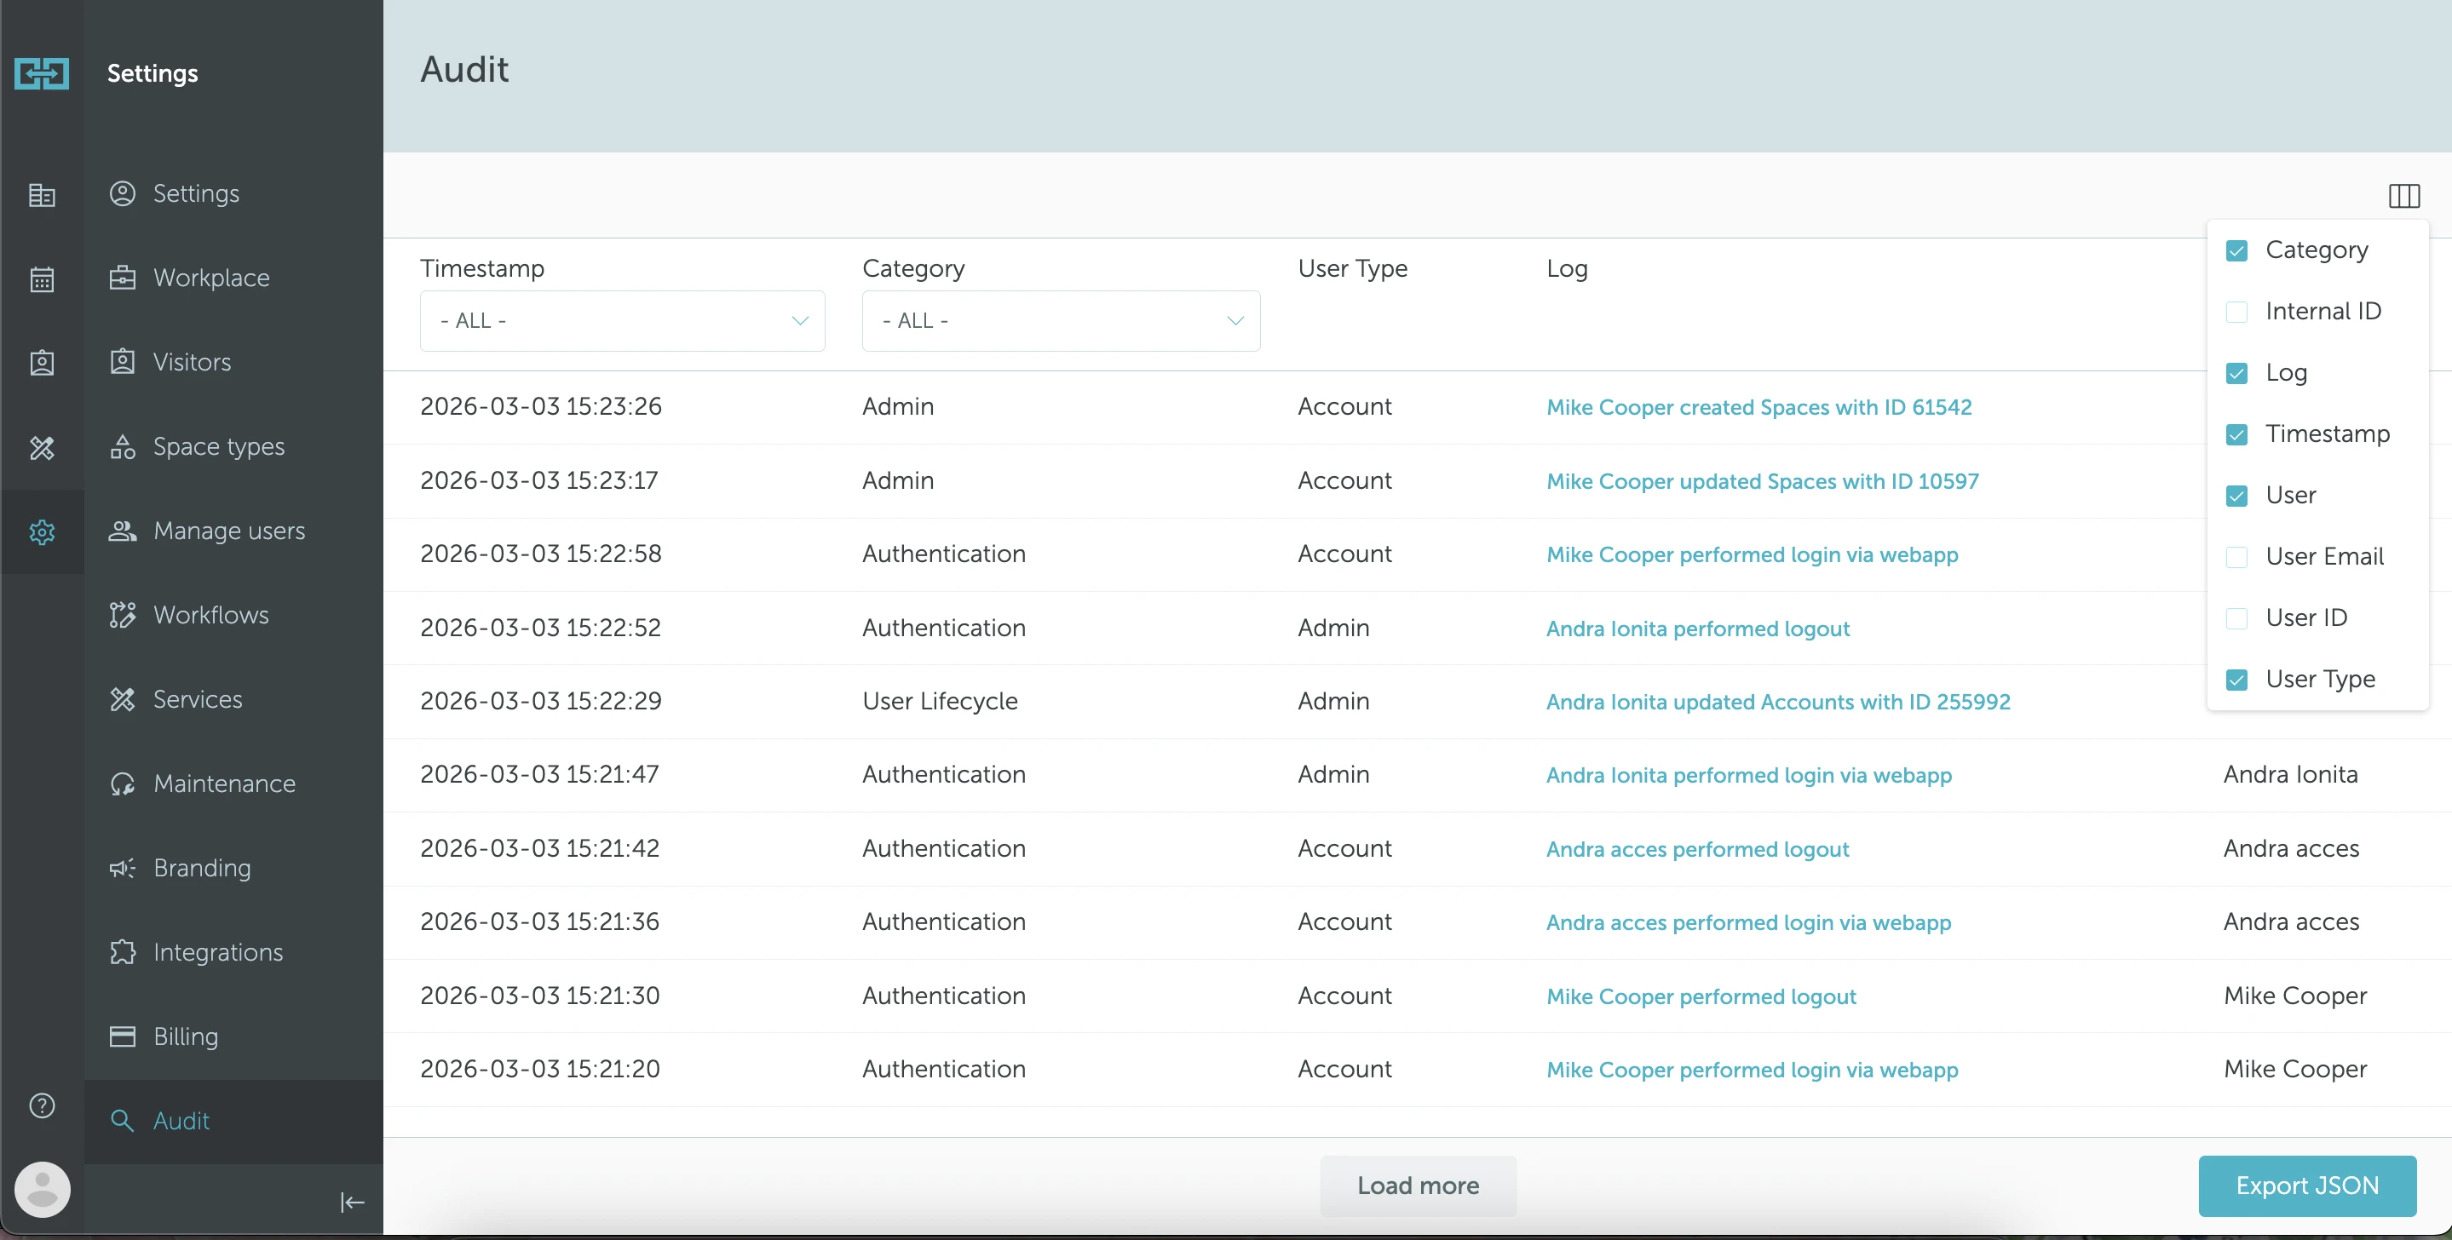Open the Billing card icon
The height and width of the screenshot is (1240, 2452).
tap(124, 1036)
